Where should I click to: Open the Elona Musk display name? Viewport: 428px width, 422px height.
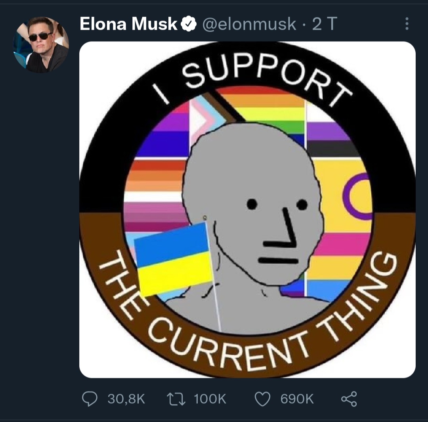click(128, 25)
